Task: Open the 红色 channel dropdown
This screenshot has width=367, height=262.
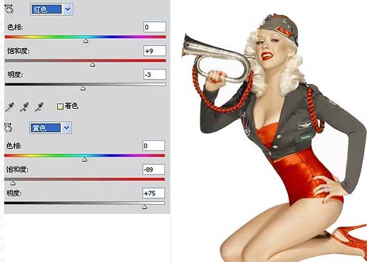Action: pos(52,9)
